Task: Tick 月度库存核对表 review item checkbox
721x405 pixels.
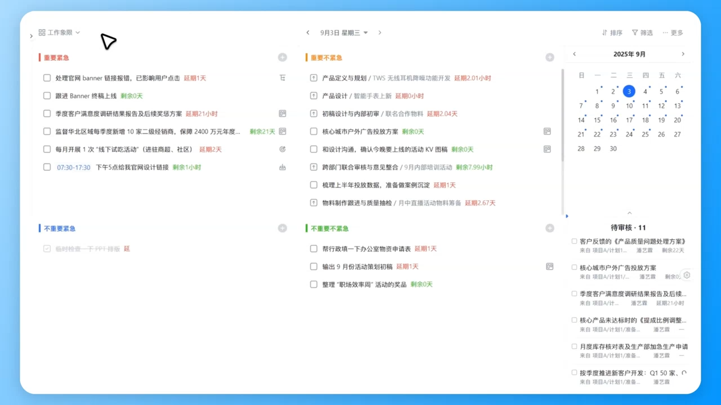Action: click(x=575, y=346)
